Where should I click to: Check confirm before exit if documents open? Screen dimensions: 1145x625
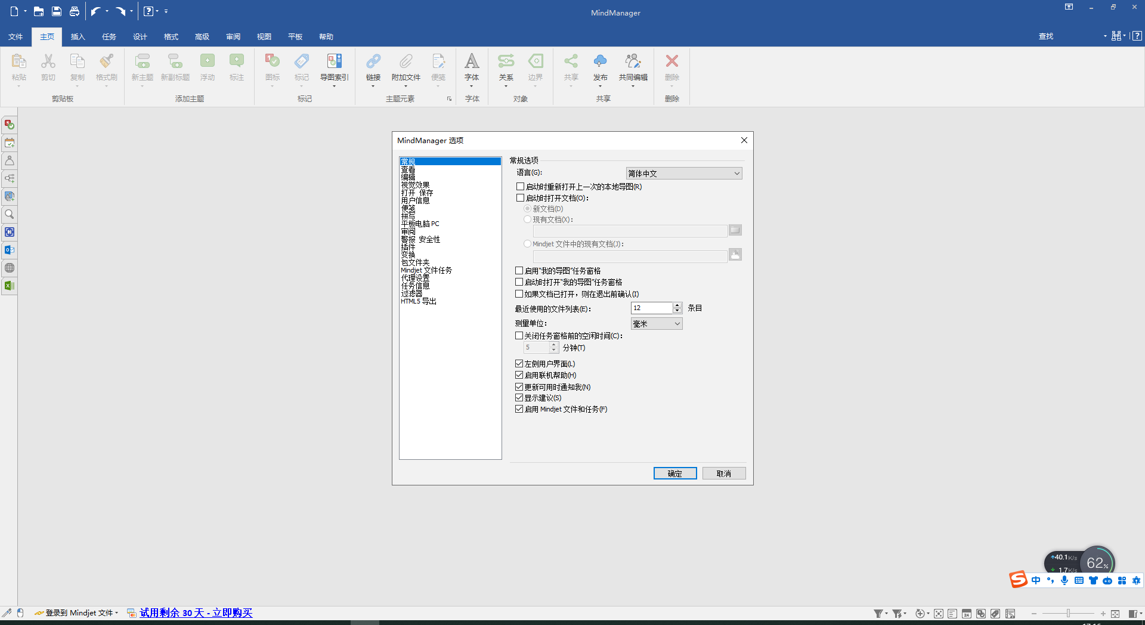click(519, 294)
